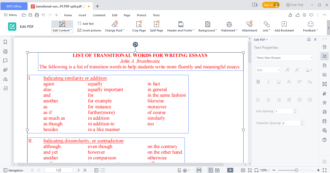330x173 pixels.
Task: Open the Attachment tool
Action: click(249, 27)
